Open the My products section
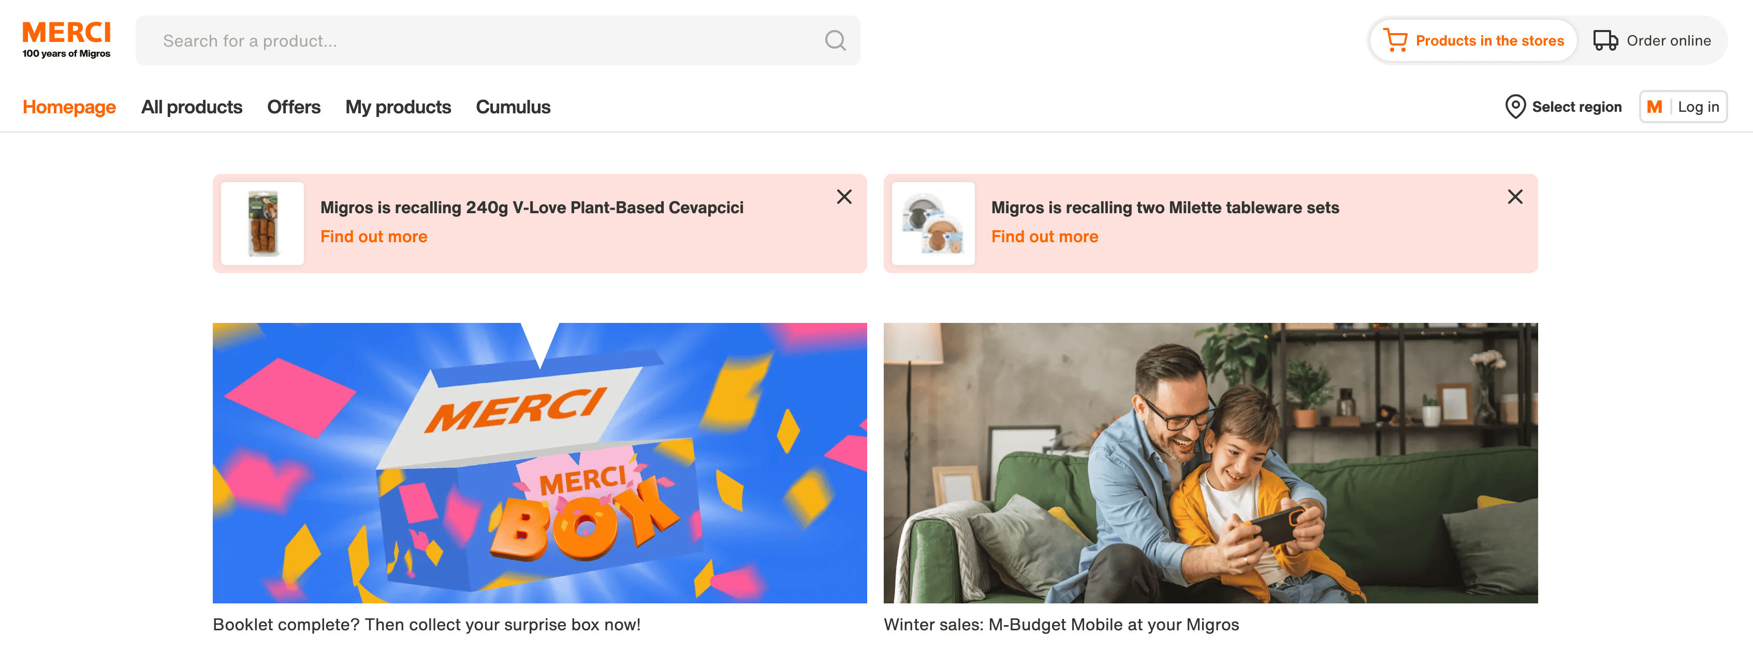1753x651 pixels. coord(398,107)
